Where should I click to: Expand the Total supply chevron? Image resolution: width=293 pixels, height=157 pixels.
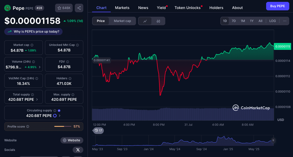[37, 99]
